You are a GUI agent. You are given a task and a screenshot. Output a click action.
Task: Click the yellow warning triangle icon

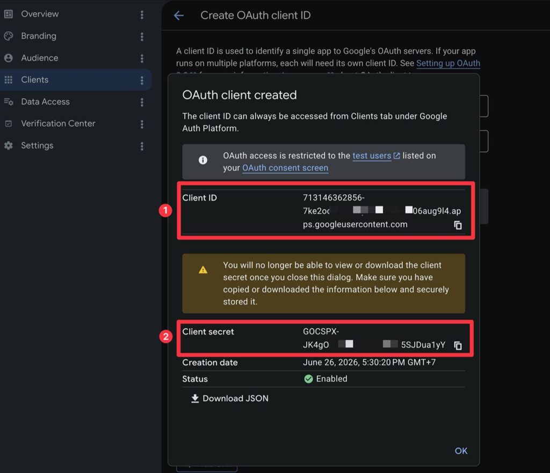tap(202, 270)
